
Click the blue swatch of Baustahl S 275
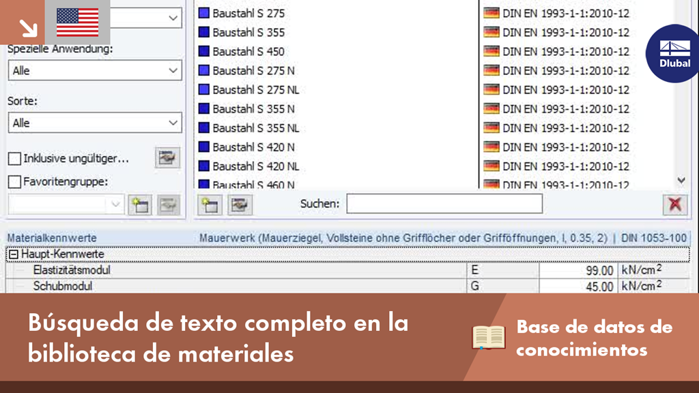(203, 13)
